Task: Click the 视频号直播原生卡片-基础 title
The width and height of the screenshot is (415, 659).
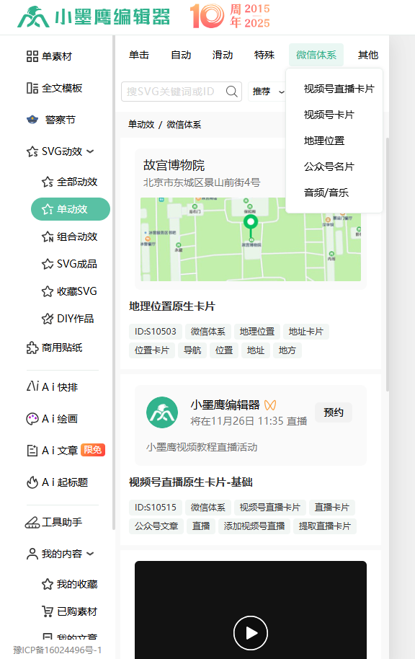Action: (191, 482)
